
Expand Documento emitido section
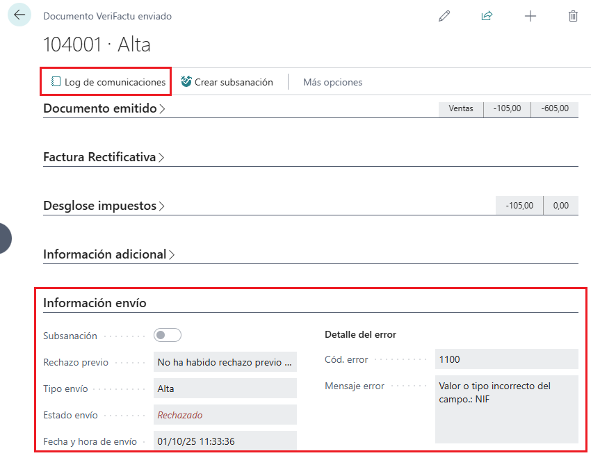pyautogui.click(x=104, y=108)
